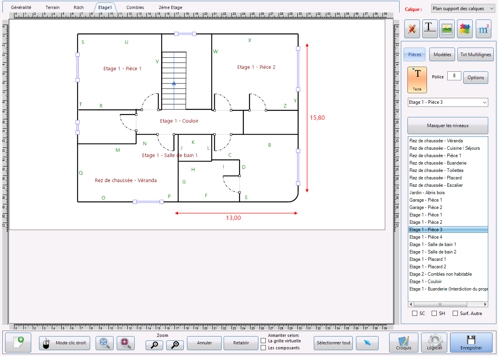
Task: Create a new page with the plus icon
Action: (x=18, y=342)
